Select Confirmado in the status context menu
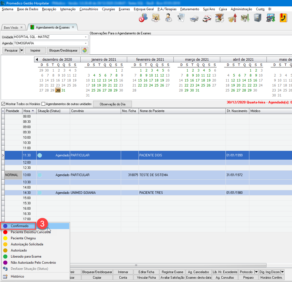Image resolution: width=292 pixels, height=282 pixels. [x=19, y=226]
